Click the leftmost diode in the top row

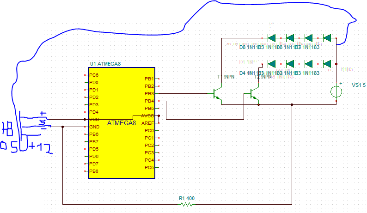tap(272, 38)
